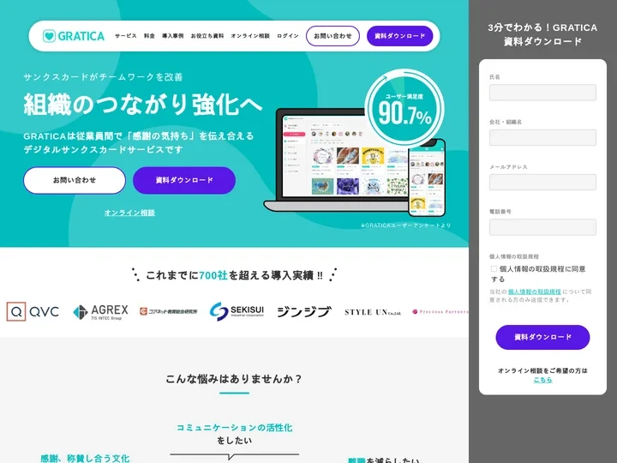
Task: Click the purple 資料ダウンロード button in form
Action: pos(542,337)
